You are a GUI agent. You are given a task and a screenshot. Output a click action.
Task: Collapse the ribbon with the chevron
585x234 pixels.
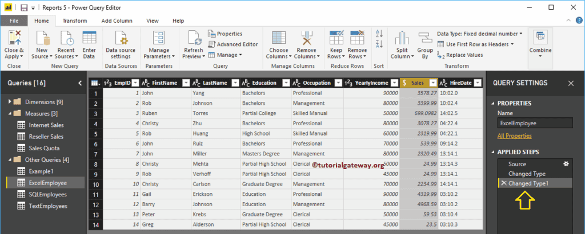568,20
